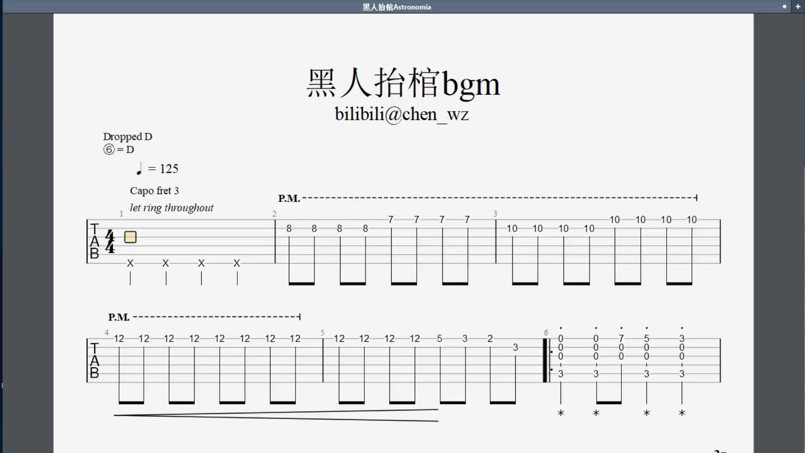Select the first 10 note in bar 3
Screen dimensions: 805x453
point(512,229)
